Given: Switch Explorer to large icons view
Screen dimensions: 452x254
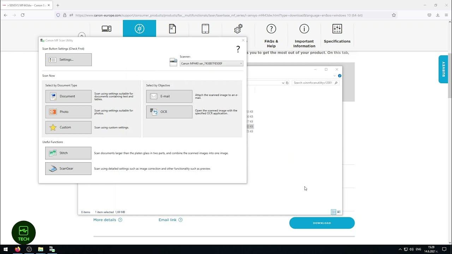Looking at the screenshot, I should pos(339,212).
